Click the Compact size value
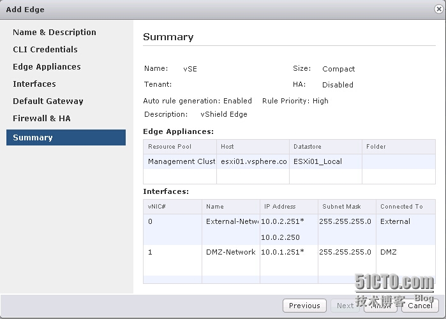The height and width of the screenshot is (319, 446). click(x=338, y=69)
